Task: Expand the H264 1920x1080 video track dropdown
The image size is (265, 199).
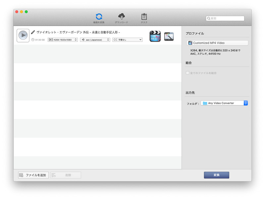Action: (x=63, y=40)
